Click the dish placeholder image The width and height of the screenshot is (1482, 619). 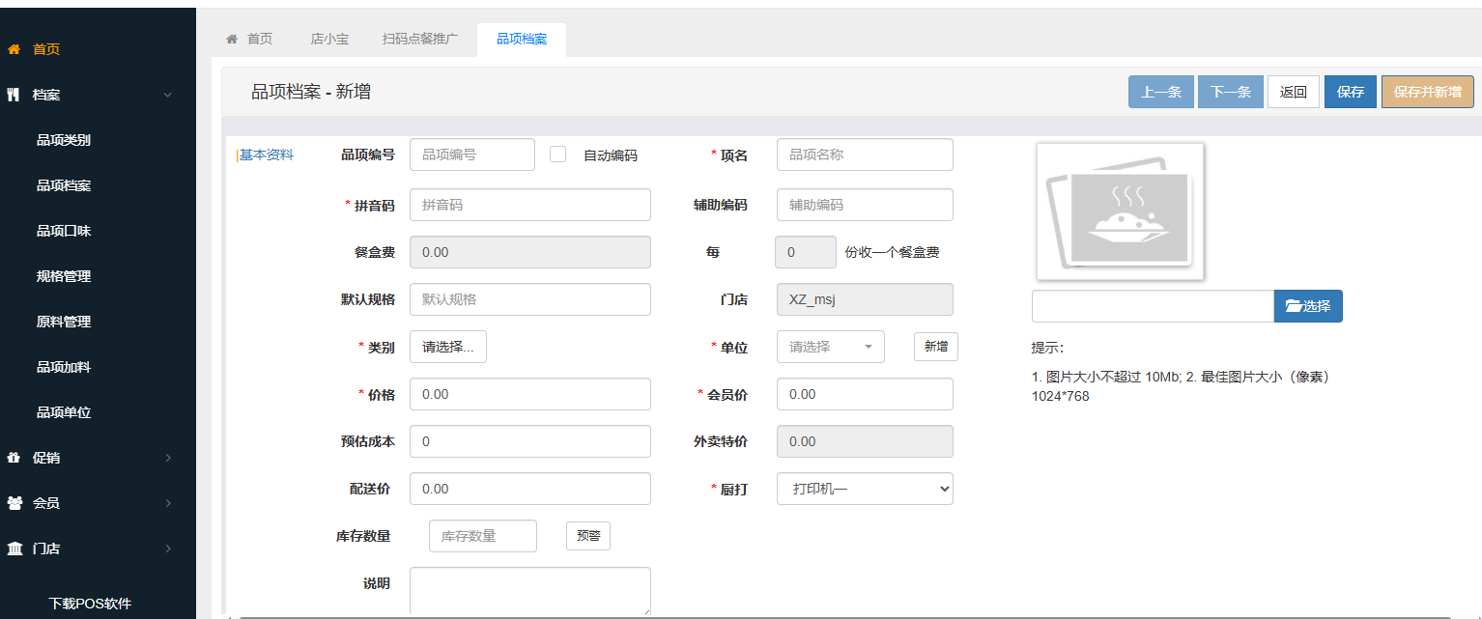(1120, 211)
